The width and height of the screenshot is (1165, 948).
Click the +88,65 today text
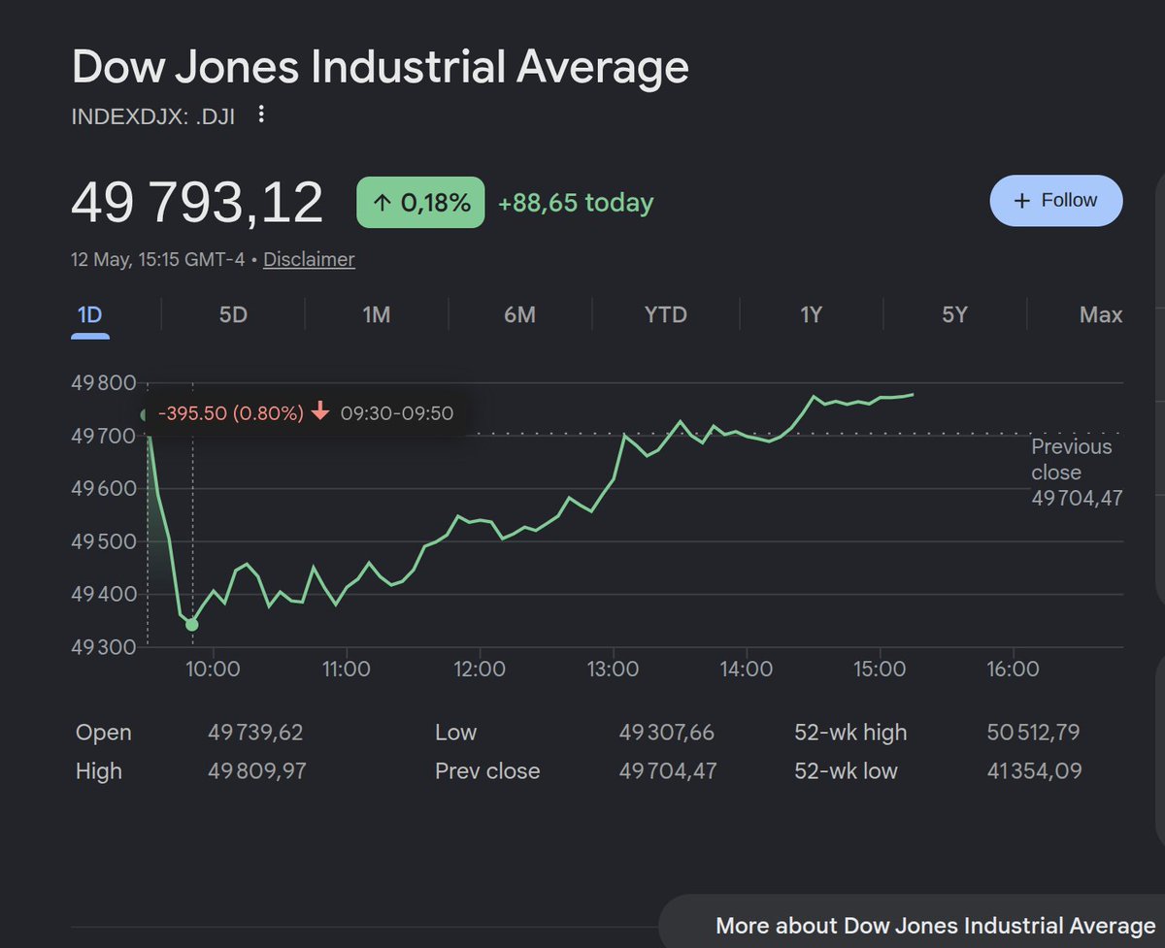pyautogui.click(x=576, y=203)
